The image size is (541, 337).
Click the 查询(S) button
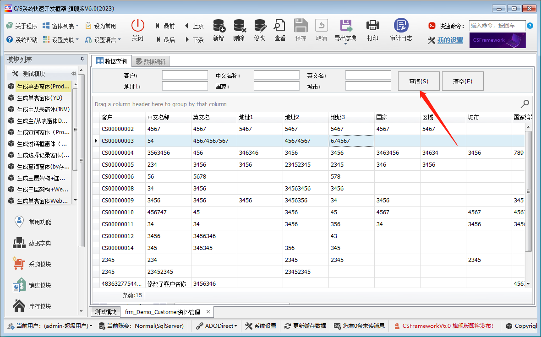coord(419,82)
